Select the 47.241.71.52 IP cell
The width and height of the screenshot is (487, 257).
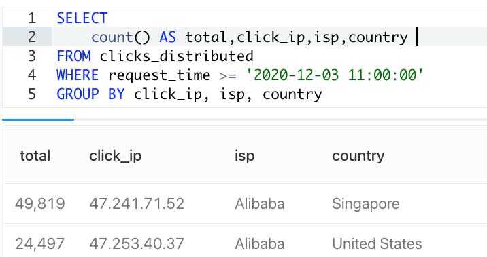[137, 203]
